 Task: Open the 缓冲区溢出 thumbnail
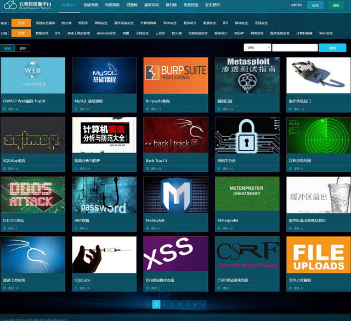point(319,195)
